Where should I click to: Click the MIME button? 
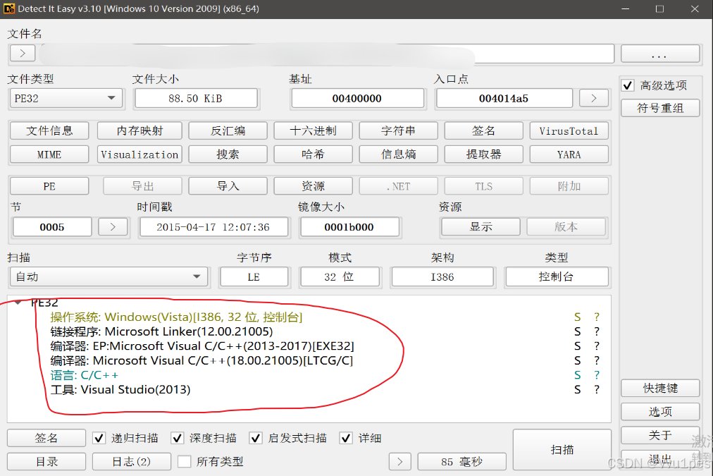pos(49,154)
